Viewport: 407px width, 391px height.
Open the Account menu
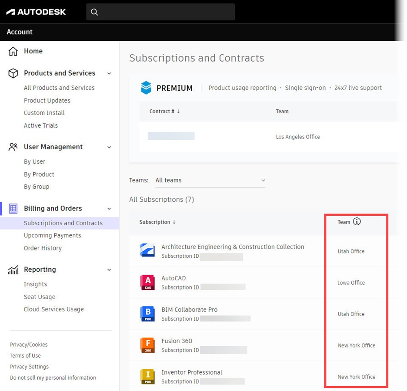pos(19,32)
